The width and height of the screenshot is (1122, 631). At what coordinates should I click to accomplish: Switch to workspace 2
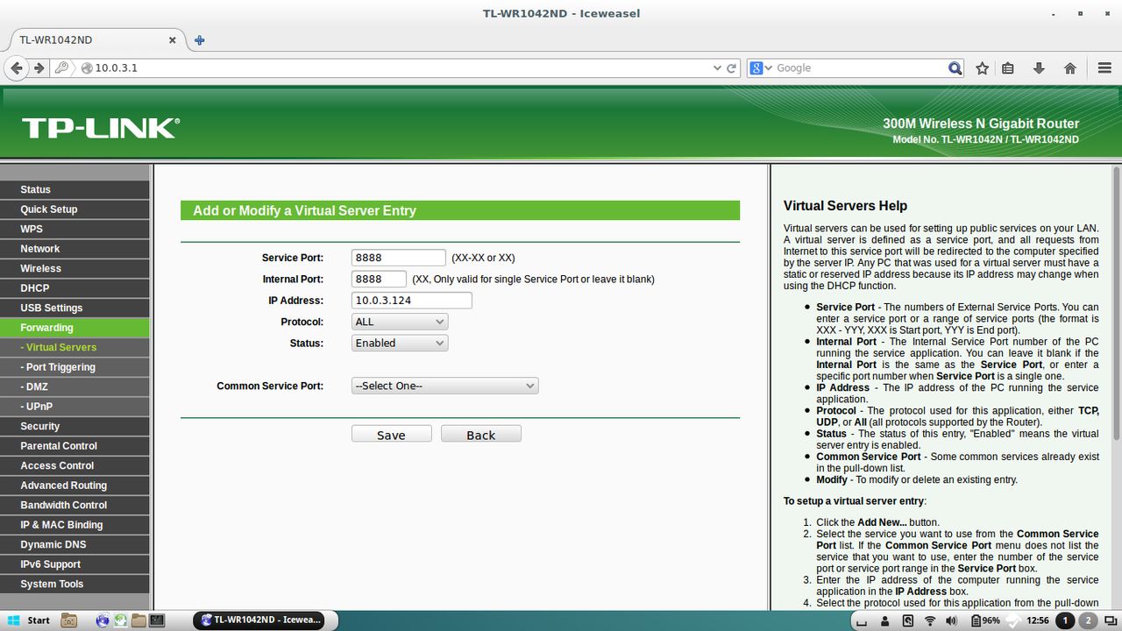[x=1088, y=620]
